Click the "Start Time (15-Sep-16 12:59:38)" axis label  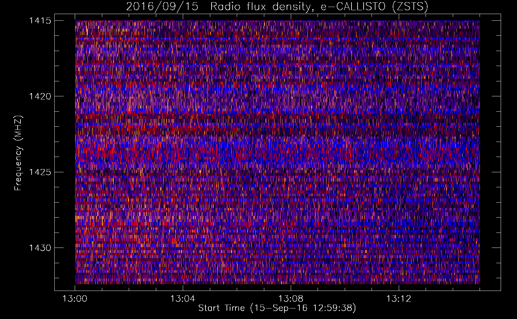point(277,308)
